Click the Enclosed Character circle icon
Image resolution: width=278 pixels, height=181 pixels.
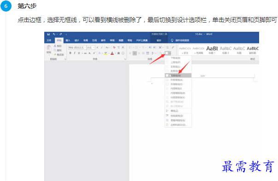coord(123,53)
